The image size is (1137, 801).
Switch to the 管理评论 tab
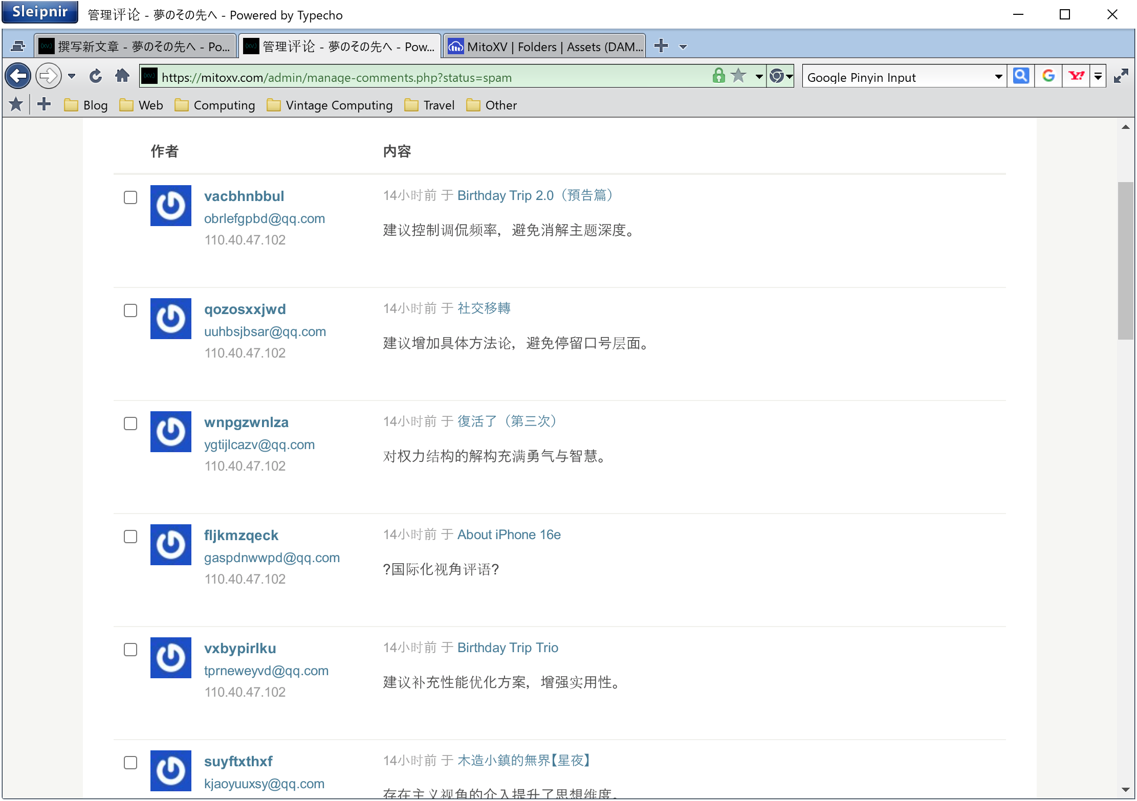click(340, 46)
